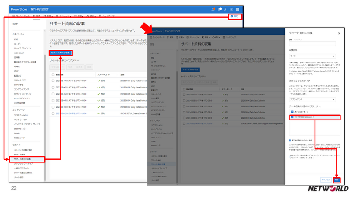Select metroノード in left settings sidebar
Screen dimensions: 351x197
[19, 138]
